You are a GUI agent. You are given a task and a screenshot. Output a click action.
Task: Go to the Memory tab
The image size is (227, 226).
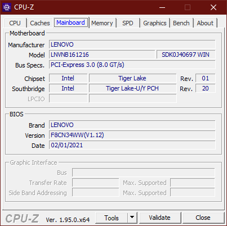point(102,23)
